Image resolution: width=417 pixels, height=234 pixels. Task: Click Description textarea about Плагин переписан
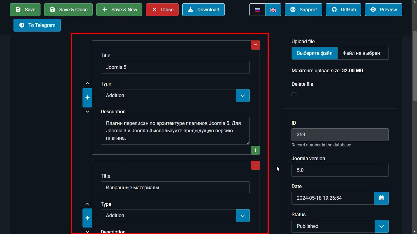(x=175, y=131)
